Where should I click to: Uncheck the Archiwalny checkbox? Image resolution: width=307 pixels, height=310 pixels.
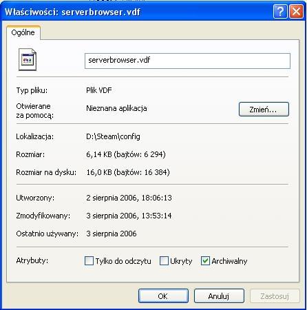[205, 261]
